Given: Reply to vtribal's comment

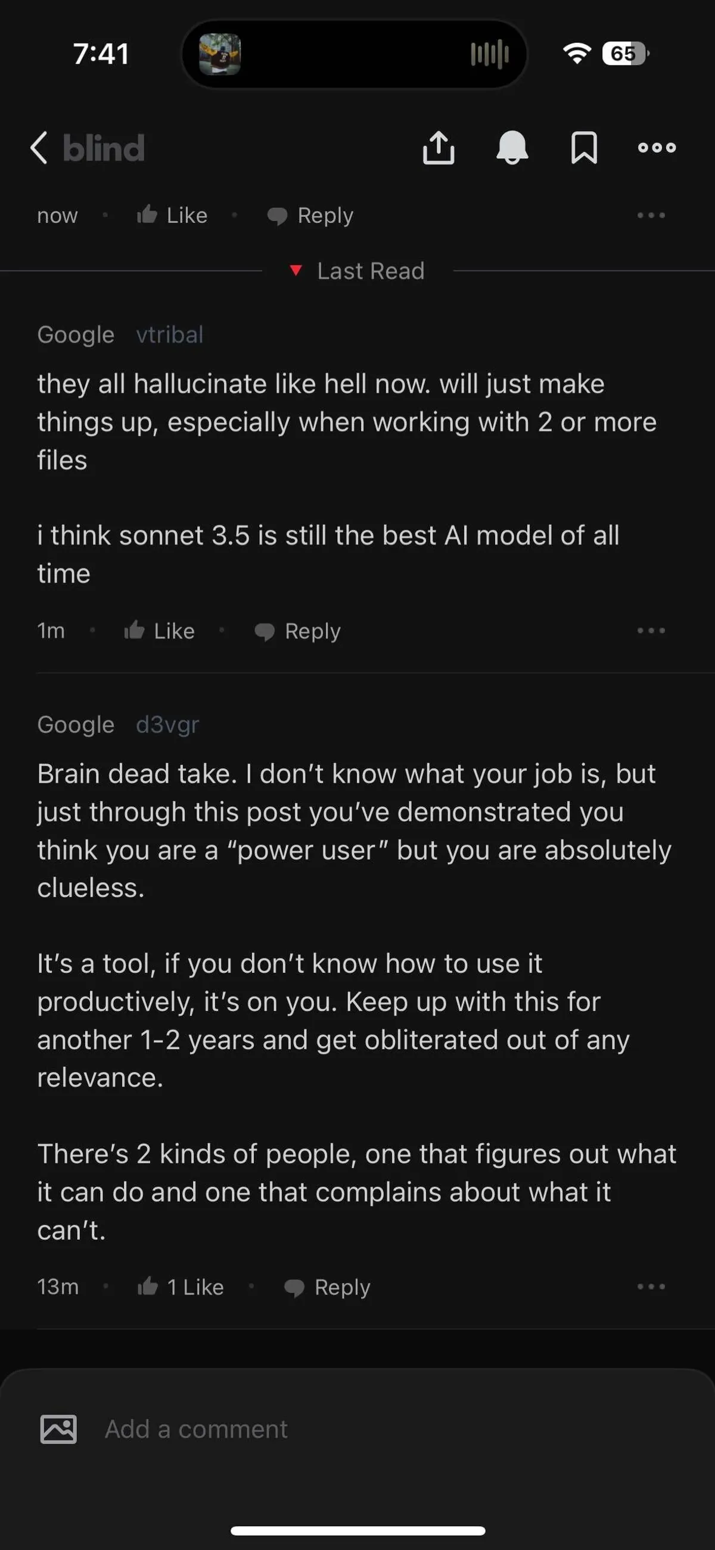Looking at the screenshot, I should (x=298, y=631).
